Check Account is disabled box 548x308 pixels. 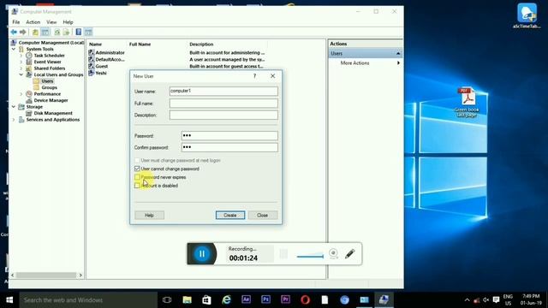tap(137, 186)
